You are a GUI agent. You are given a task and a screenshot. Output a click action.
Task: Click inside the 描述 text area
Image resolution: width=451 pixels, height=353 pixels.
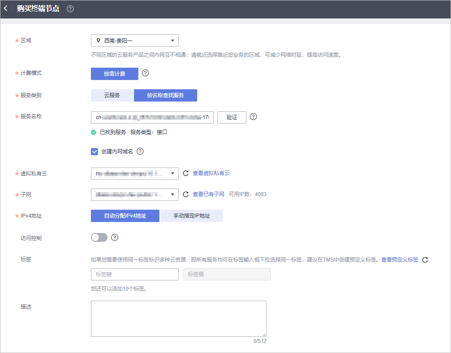pyautogui.click(x=179, y=319)
